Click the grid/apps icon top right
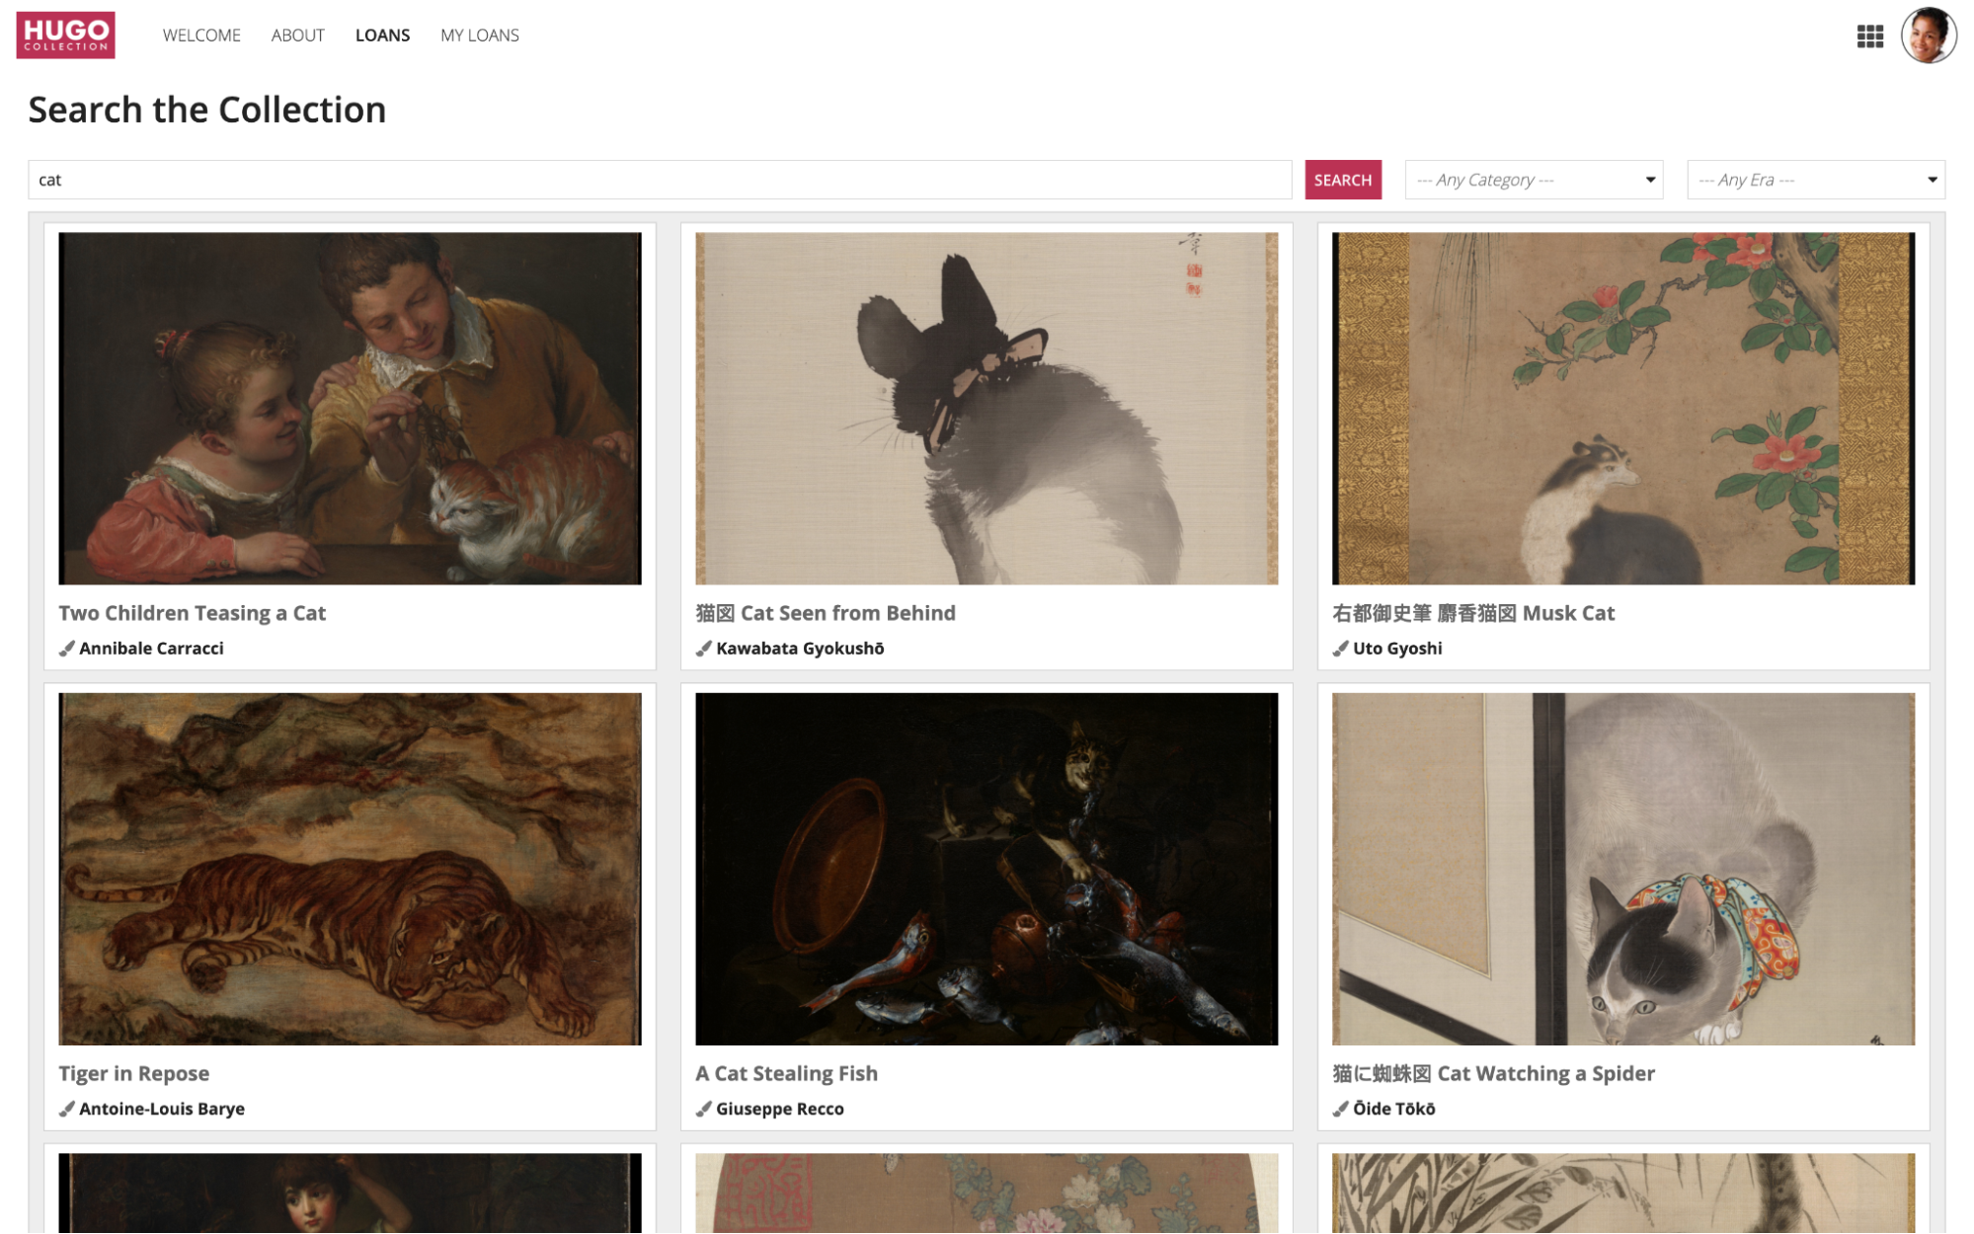 click(x=1870, y=35)
